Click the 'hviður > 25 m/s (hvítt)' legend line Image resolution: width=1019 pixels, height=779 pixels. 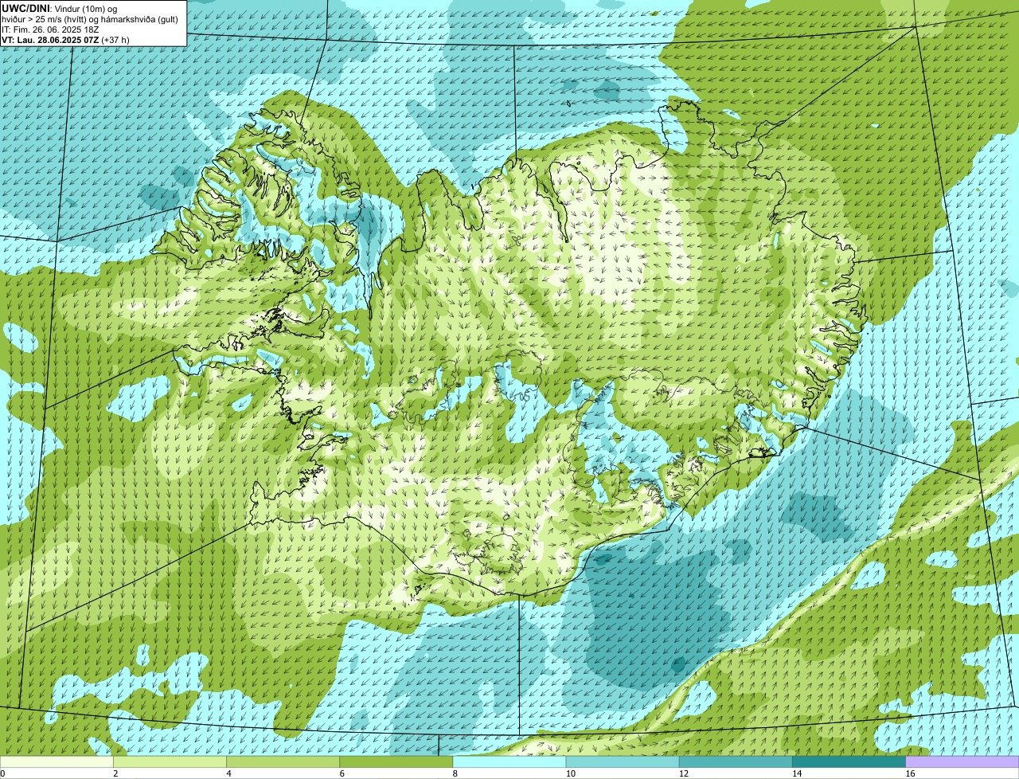point(90,18)
